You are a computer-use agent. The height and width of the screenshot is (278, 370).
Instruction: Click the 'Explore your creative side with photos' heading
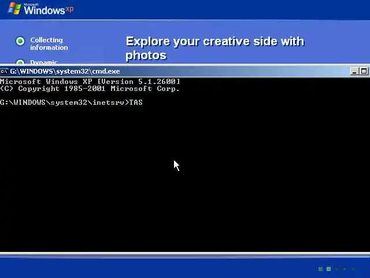(x=215, y=48)
